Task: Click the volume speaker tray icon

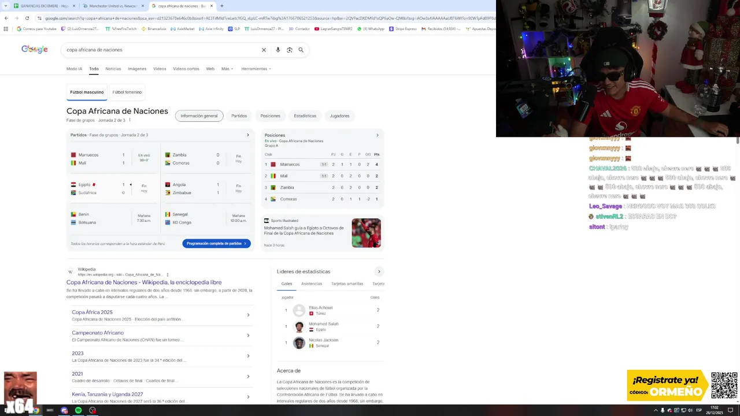Action: click(x=690, y=410)
